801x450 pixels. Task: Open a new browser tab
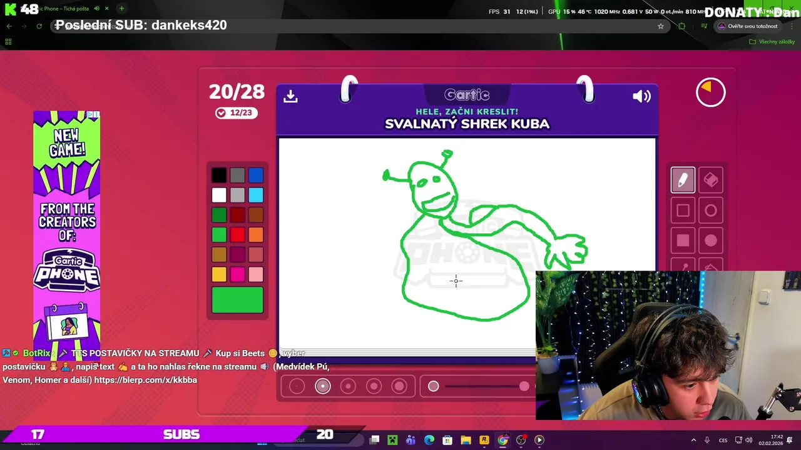(x=121, y=9)
